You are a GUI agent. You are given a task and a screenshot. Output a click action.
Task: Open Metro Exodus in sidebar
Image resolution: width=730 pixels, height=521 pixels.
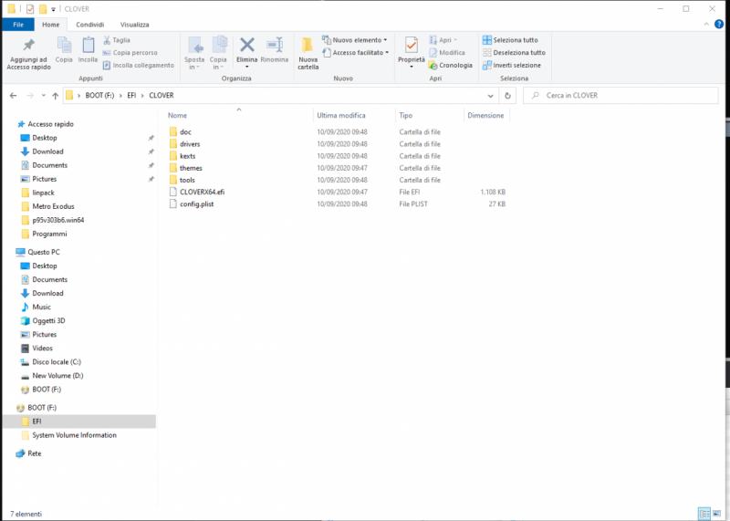click(53, 206)
